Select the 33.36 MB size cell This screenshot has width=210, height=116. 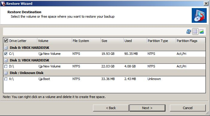(108, 79)
